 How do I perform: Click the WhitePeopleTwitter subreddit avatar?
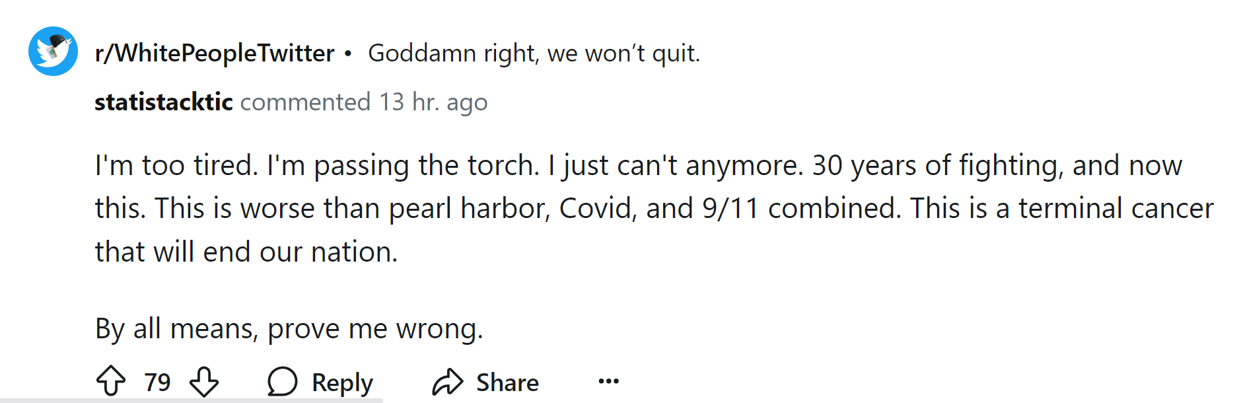pyautogui.click(x=53, y=52)
